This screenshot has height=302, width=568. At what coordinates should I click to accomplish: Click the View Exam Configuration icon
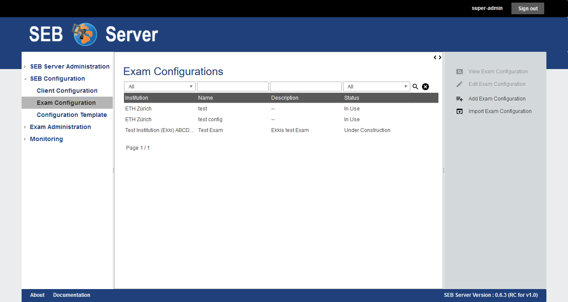460,72
